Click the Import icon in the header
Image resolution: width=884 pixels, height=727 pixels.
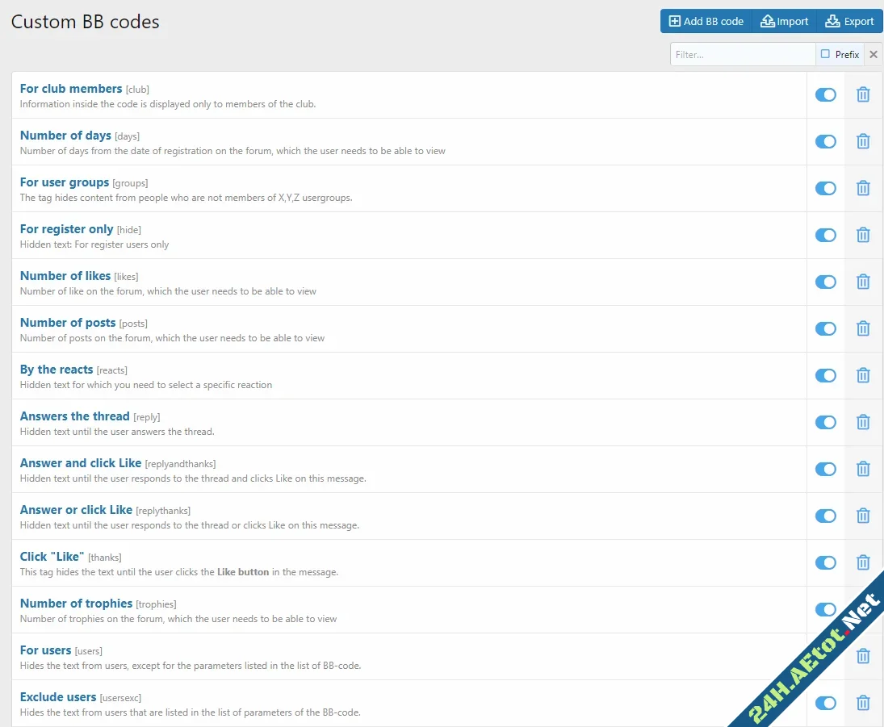[782, 21]
